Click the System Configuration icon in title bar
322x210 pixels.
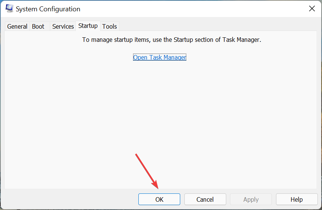point(9,9)
